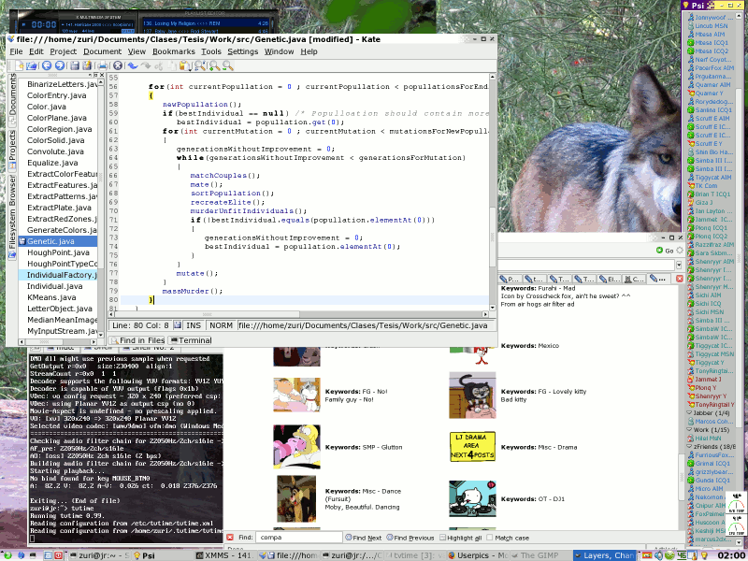
Task: Open a file using Kate's open icon
Action: click(x=32, y=65)
